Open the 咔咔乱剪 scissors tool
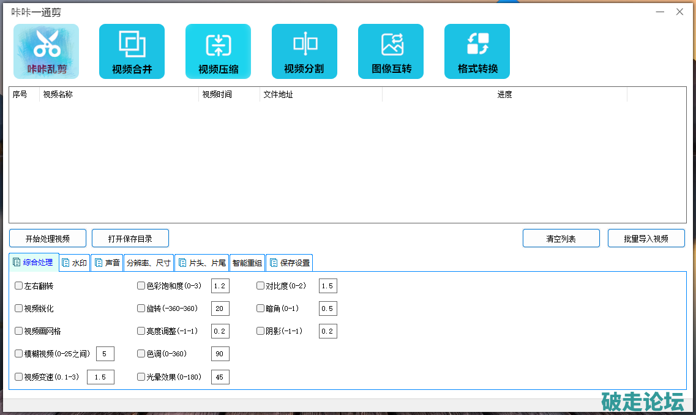The width and height of the screenshot is (696, 415). pos(47,51)
